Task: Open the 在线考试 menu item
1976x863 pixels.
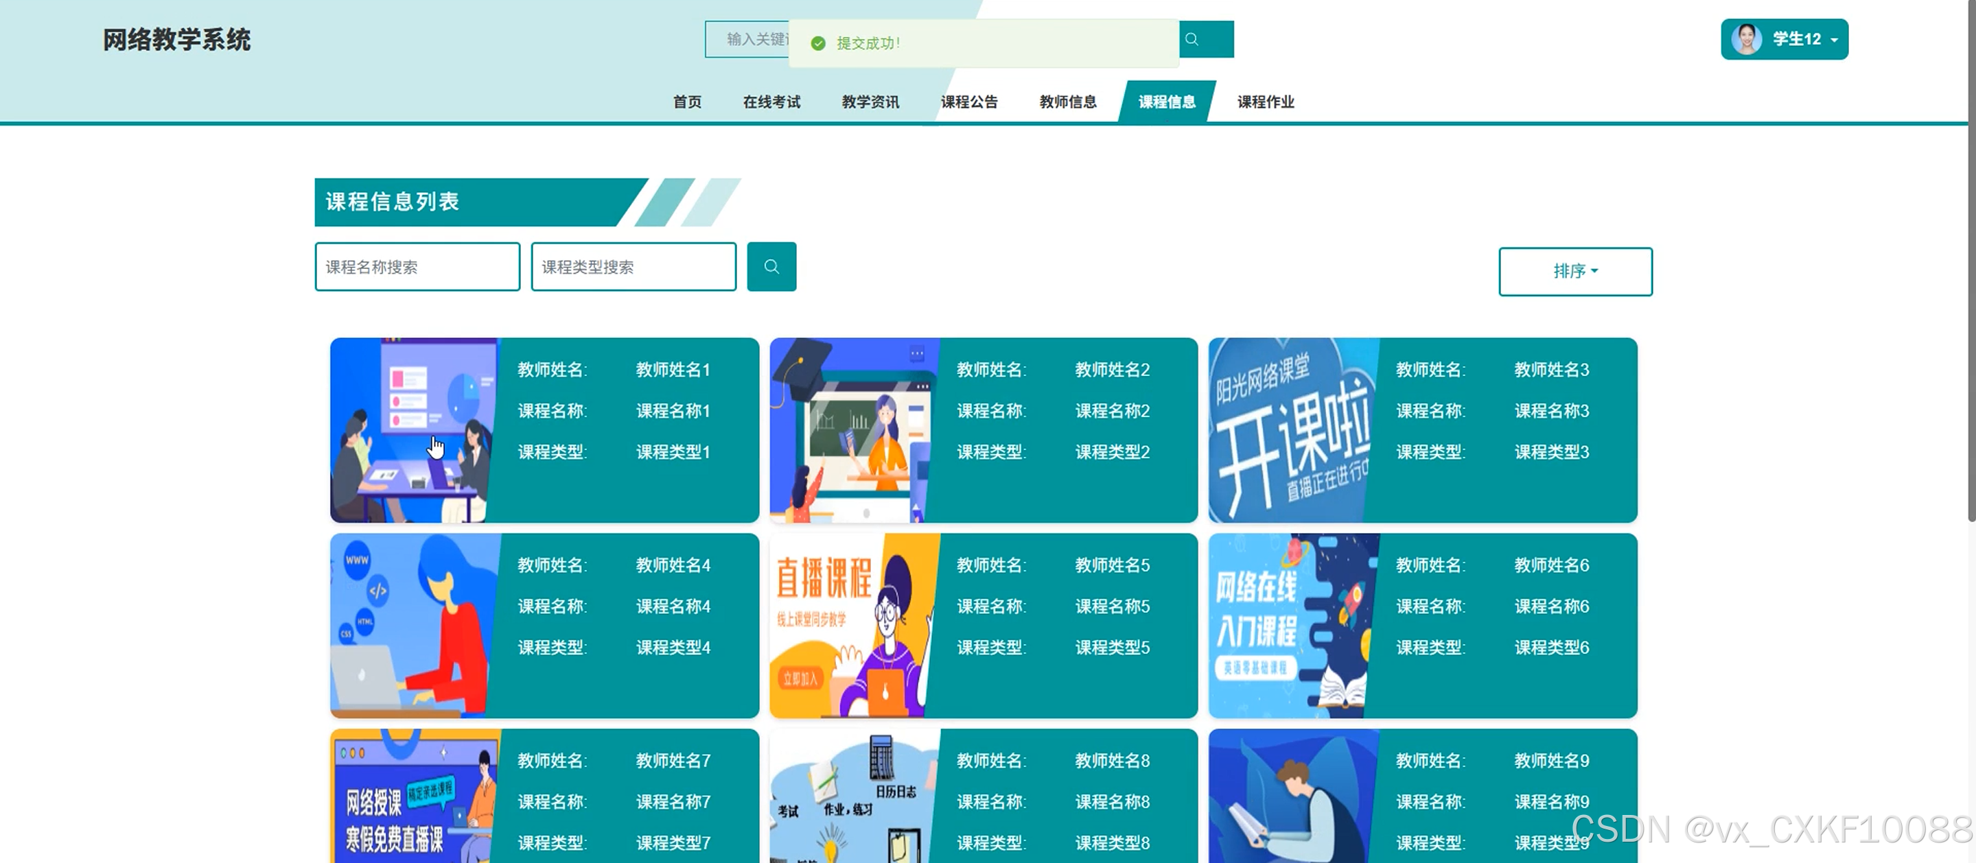Action: (771, 102)
